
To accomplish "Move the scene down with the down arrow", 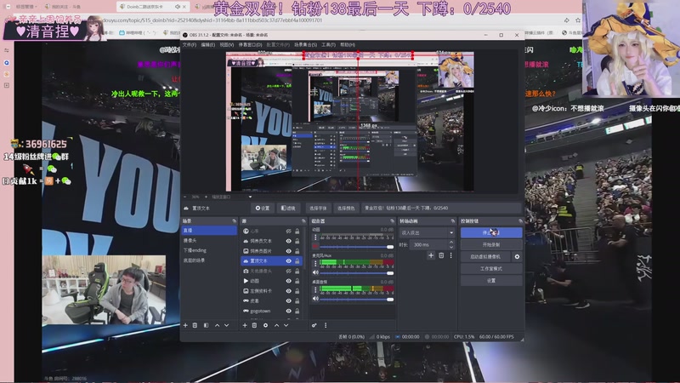I will pos(226,325).
